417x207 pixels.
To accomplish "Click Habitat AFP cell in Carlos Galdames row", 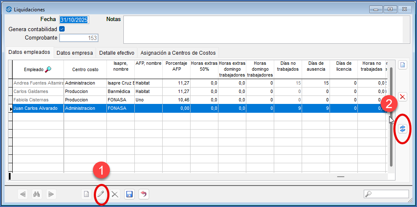I will point(148,91).
